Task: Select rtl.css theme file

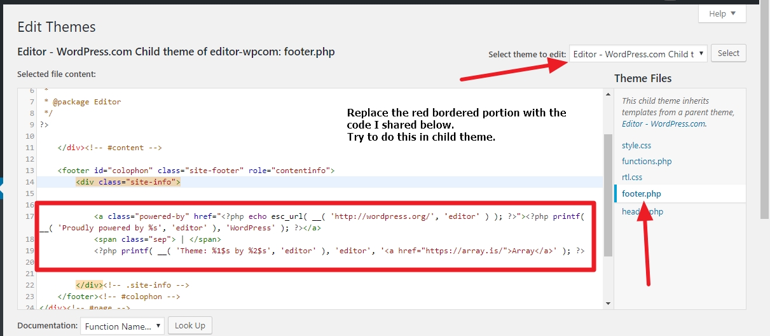Action: (x=632, y=178)
